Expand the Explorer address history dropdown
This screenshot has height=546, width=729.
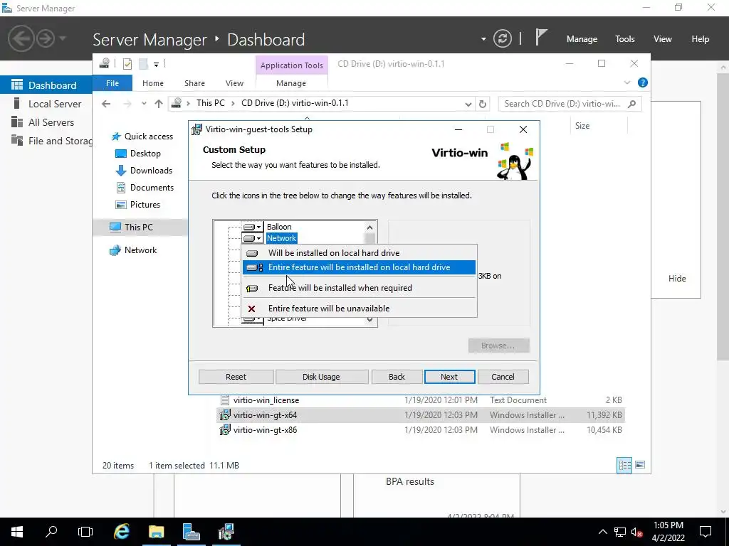[x=468, y=104]
